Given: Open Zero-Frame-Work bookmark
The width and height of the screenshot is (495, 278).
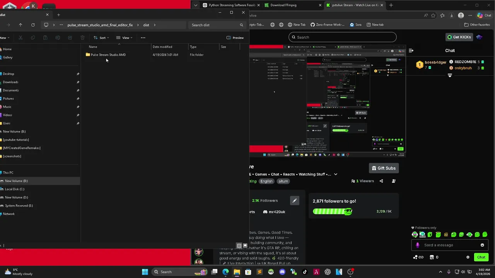Looking at the screenshot, I should click(327, 25).
